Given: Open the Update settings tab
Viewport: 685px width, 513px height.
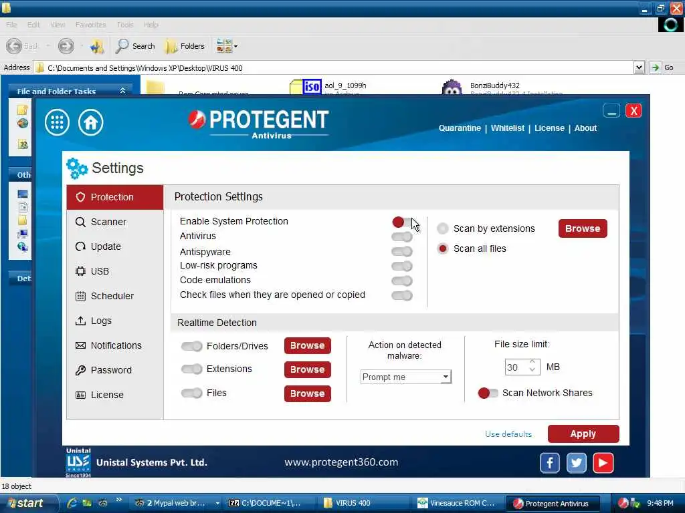Looking at the screenshot, I should (x=115, y=246).
